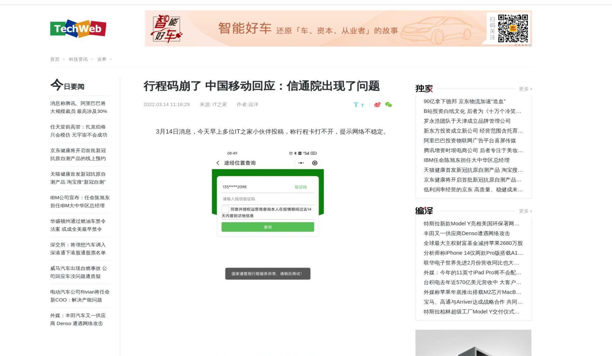Go to 首页 breadcrumb
This screenshot has width=612, height=356.
(55, 59)
